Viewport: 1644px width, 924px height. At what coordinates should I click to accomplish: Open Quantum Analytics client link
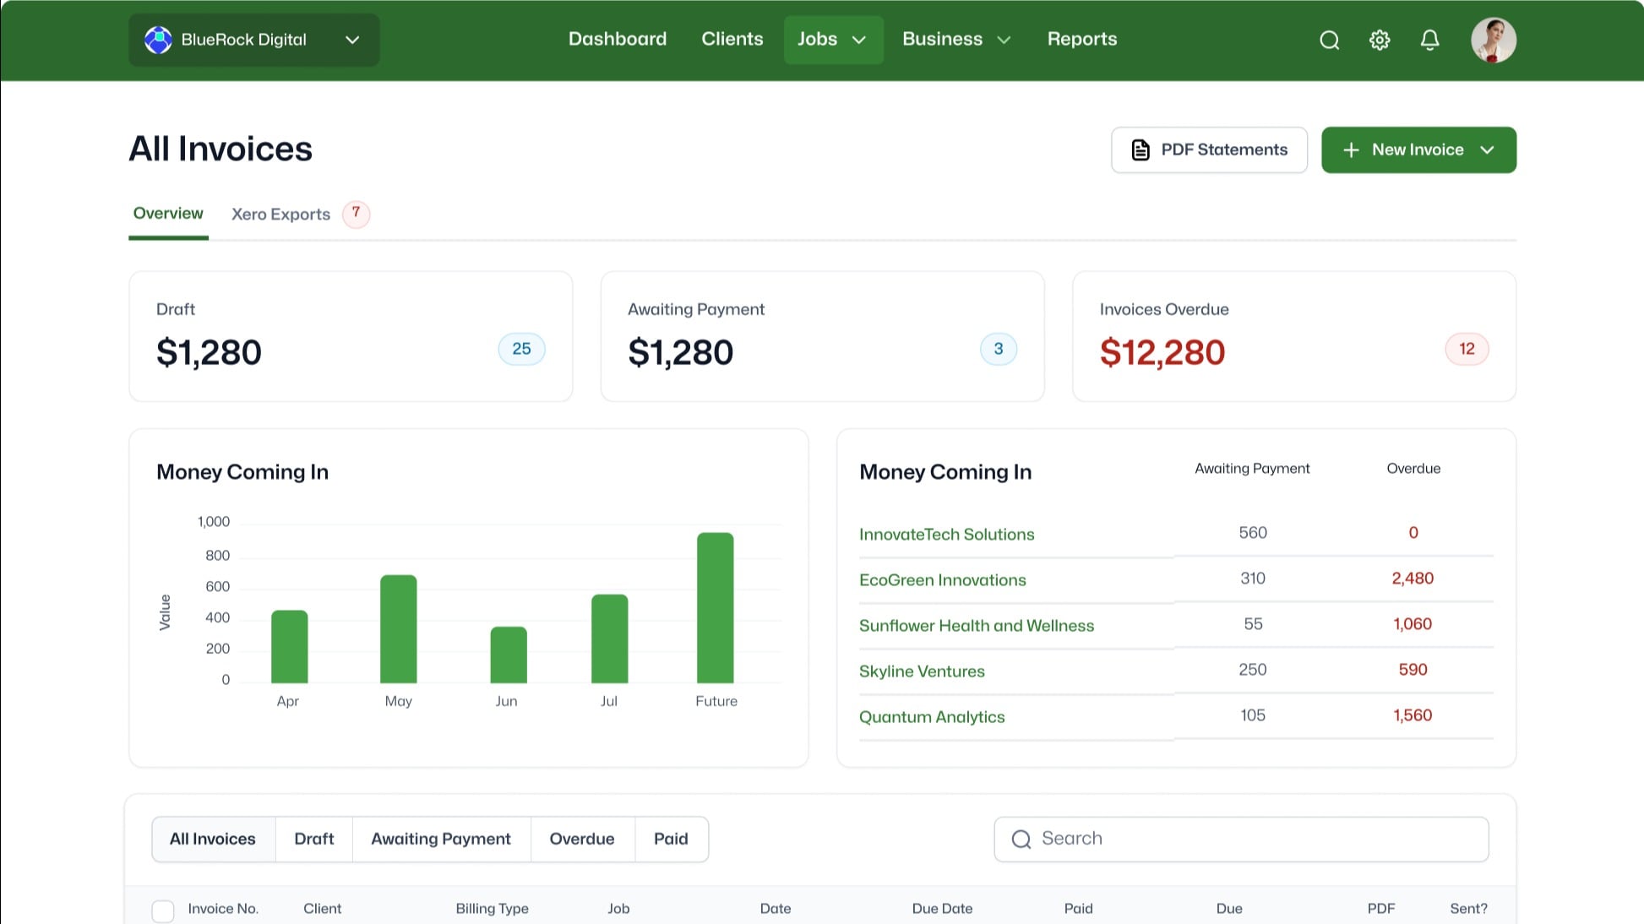[932, 716]
